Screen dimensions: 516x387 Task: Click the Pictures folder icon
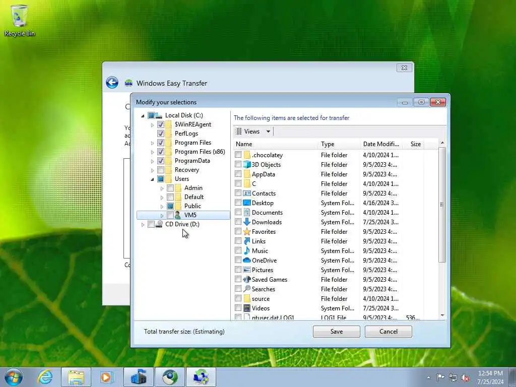(x=247, y=270)
